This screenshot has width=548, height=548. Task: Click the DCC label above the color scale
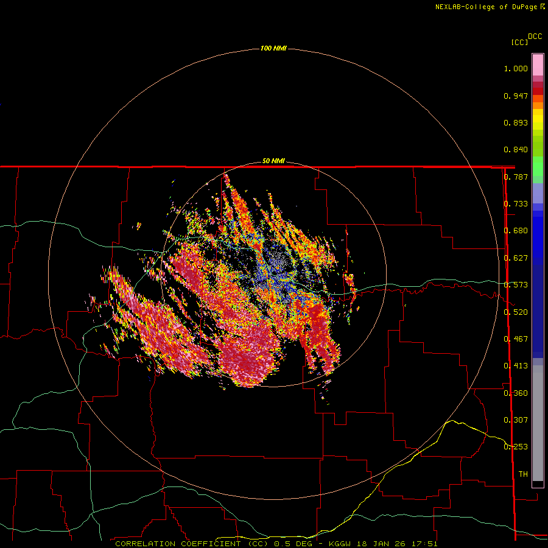(535, 37)
